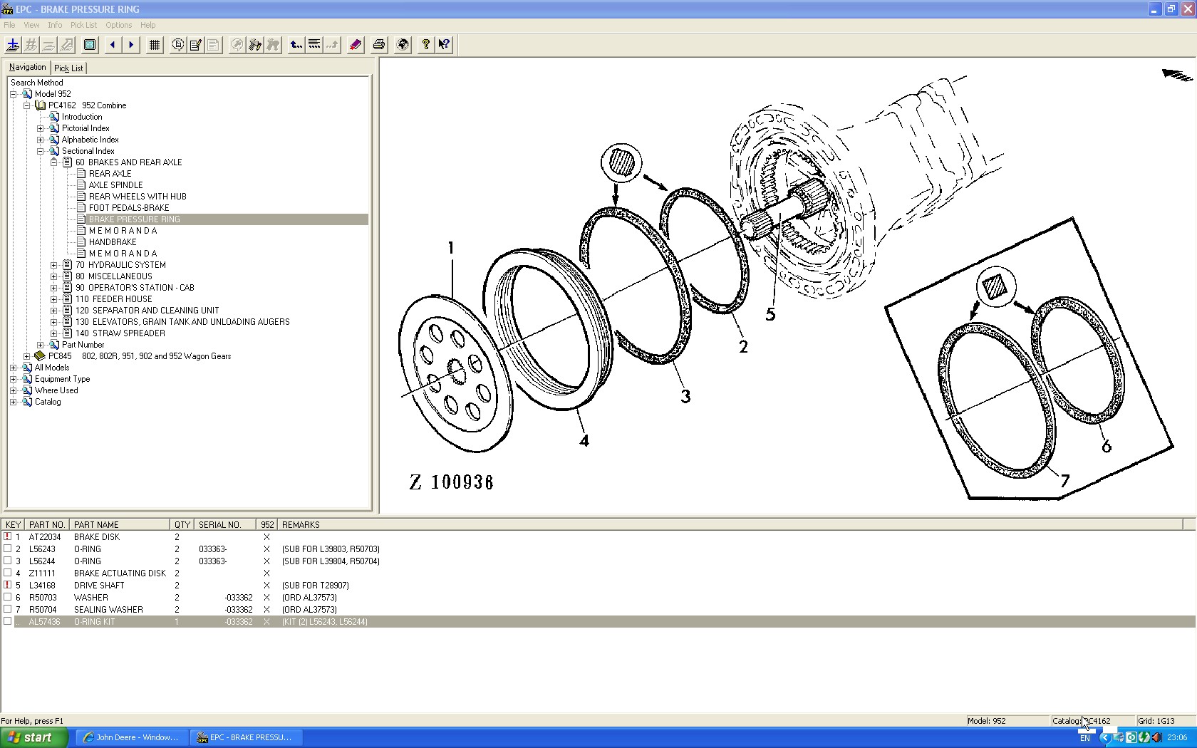The width and height of the screenshot is (1197, 748).
Task: Expand 70 HYDRAULIC SYSTEM section
Action: point(54,265)
